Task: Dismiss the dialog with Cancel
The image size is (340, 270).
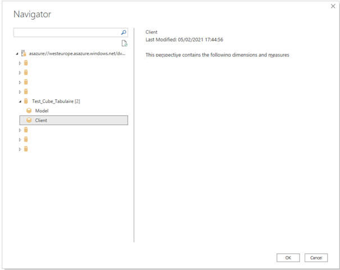Action: click(316, 258)
